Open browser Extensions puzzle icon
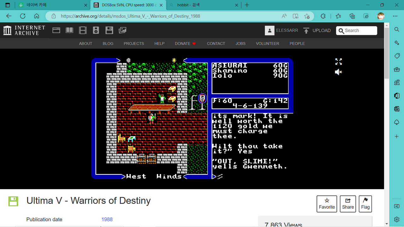Screen dimensions: 404x227 tap(323, 16)
